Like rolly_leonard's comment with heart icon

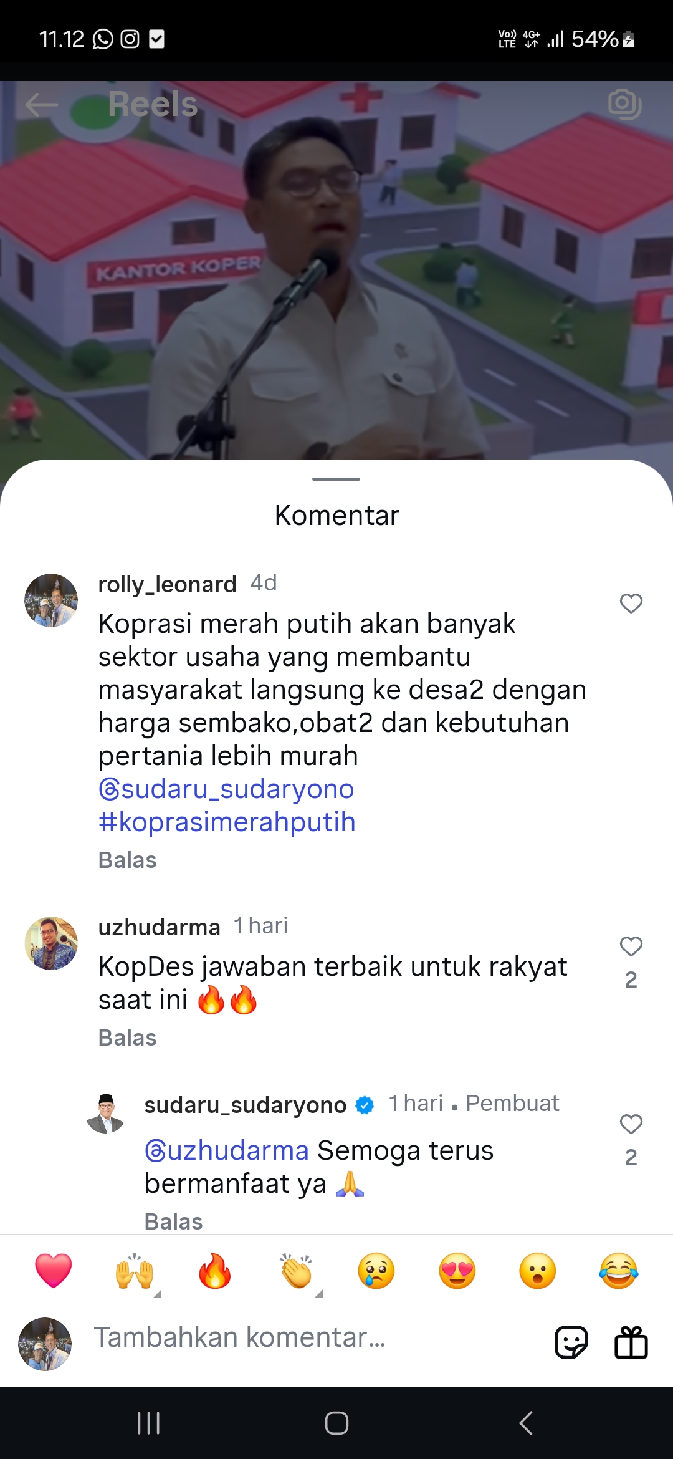tap(631, 604)
